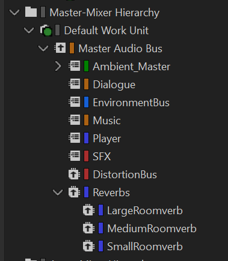Click the Ambient_Master audio bus icon

click(x=75, y=66)
